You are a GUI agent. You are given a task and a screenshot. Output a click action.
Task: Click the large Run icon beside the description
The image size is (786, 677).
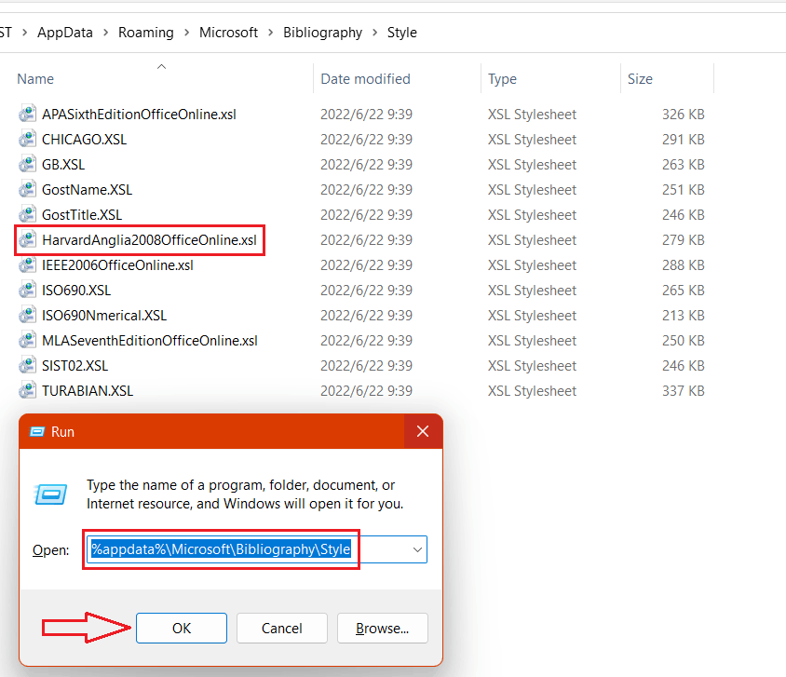(x=50, y=494)
